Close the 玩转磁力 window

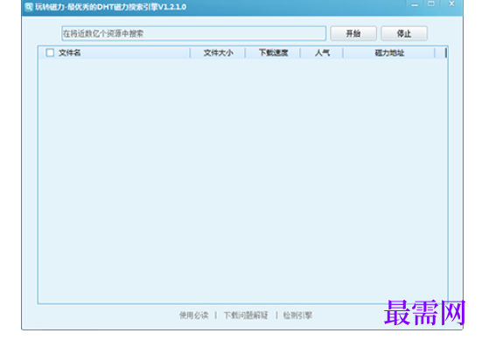(451, 4)
